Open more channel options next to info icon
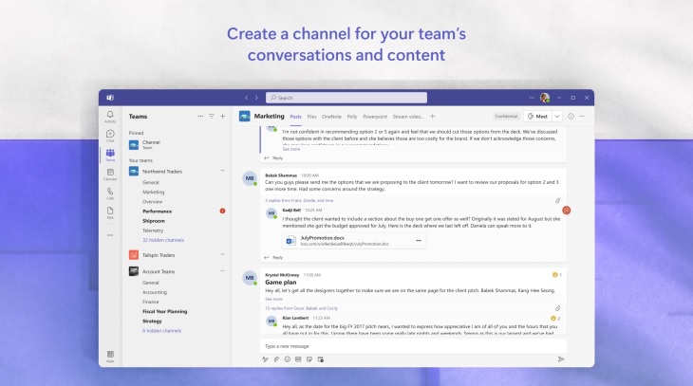Screen dimensions: 693x386 (582, 116)
